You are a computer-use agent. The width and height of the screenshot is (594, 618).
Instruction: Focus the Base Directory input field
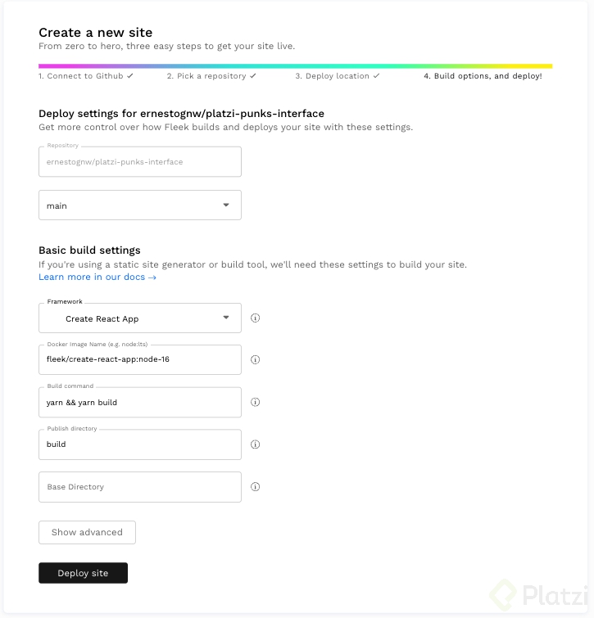(140, 487)
